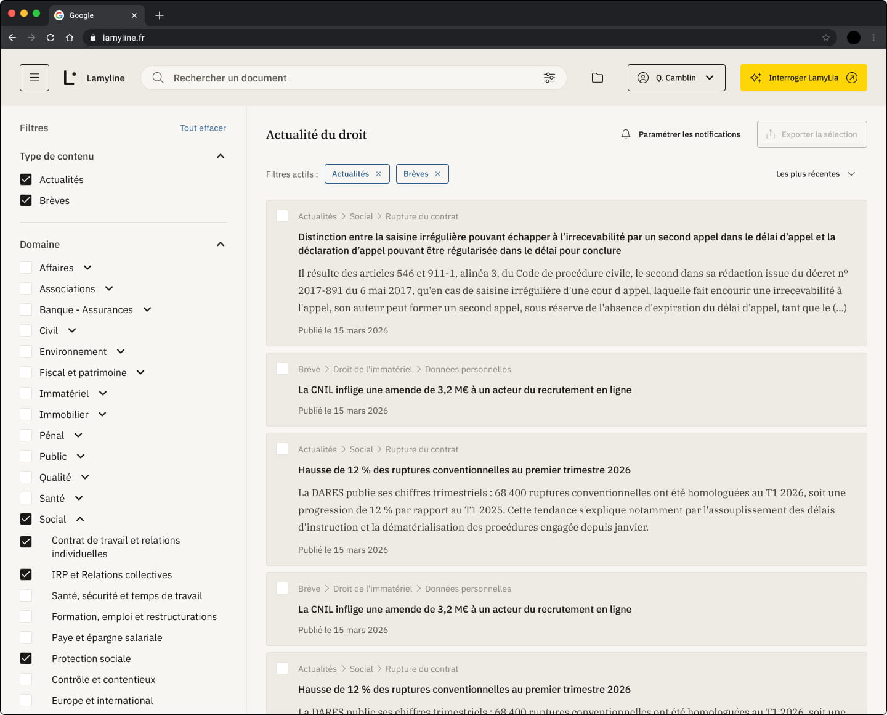
Task: Open first CNIL amende brève
Action: click(464, 390)
